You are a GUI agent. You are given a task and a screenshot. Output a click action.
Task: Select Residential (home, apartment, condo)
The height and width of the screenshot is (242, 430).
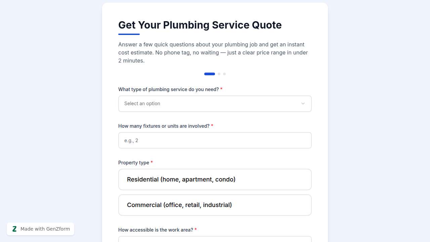pos(215,179)
